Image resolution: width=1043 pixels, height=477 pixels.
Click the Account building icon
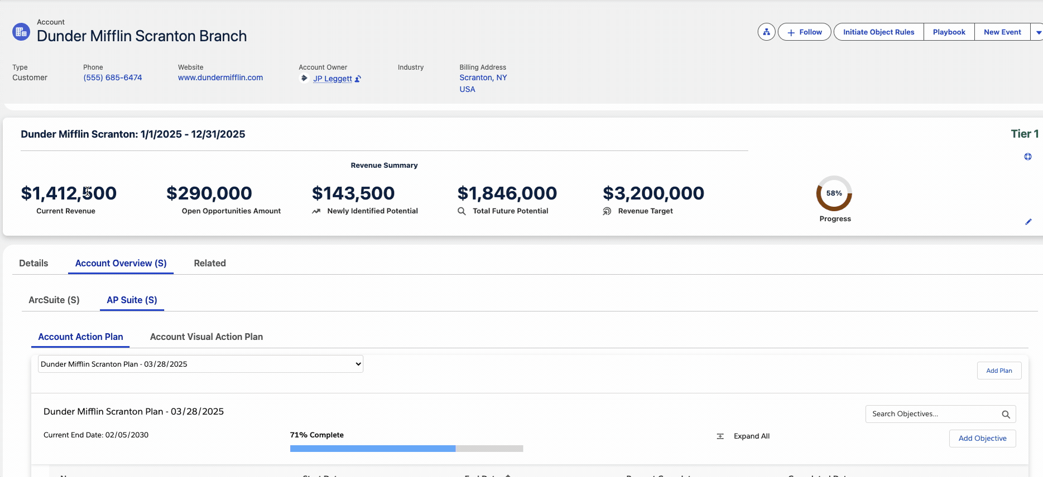(21, 32)
